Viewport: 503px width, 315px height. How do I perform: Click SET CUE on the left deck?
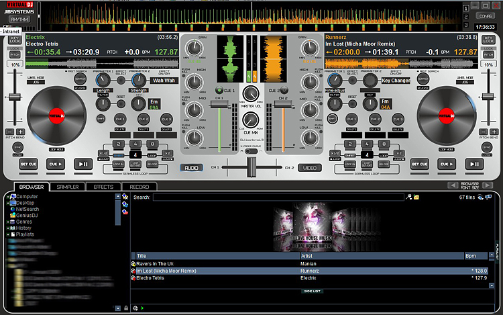tap(28, 164)
